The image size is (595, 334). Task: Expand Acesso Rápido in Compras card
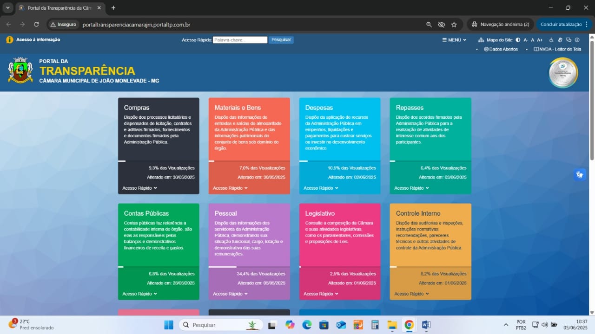[x=139, y=188]
